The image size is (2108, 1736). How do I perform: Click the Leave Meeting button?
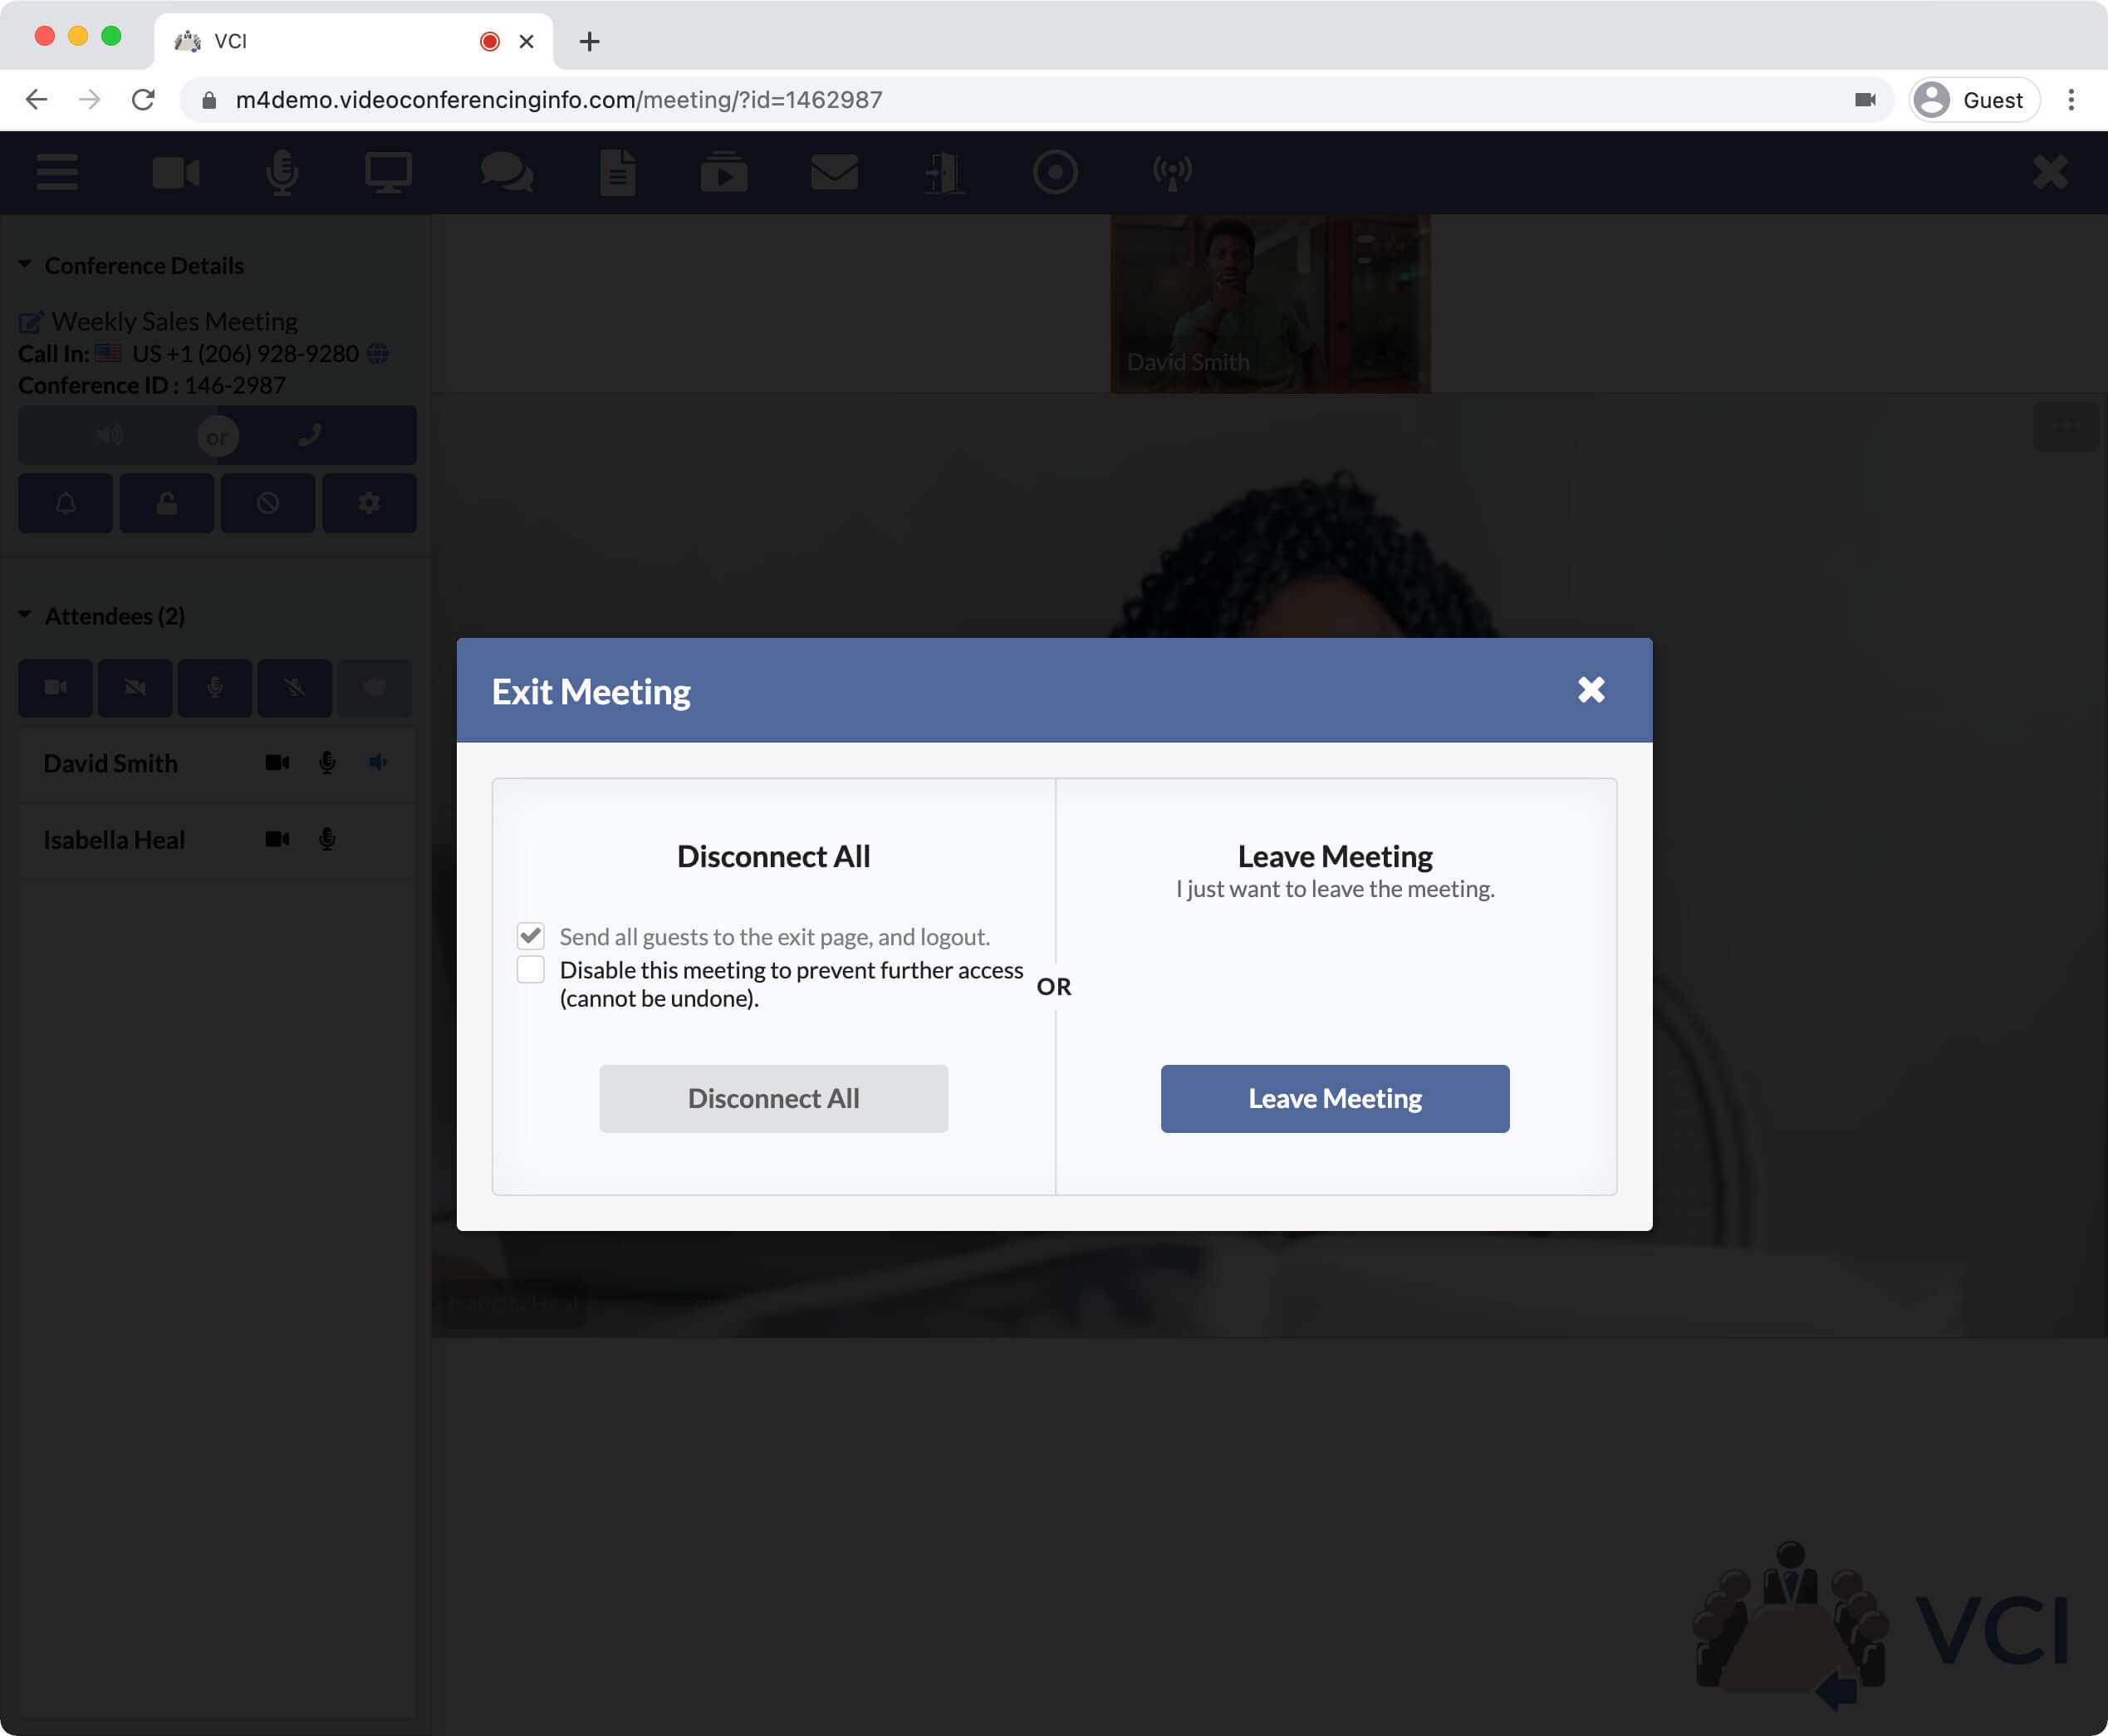[x=1334, y=1098]
